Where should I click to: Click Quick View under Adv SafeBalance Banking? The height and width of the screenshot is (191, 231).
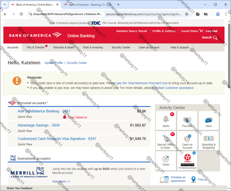pos(25,117)
